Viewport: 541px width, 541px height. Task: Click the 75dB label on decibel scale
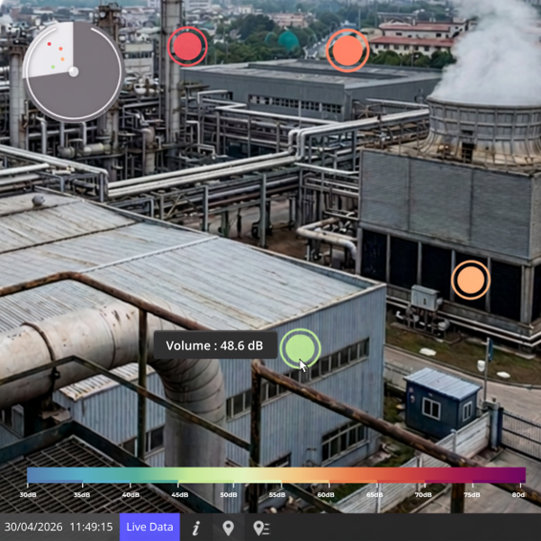tap(472, 495)
